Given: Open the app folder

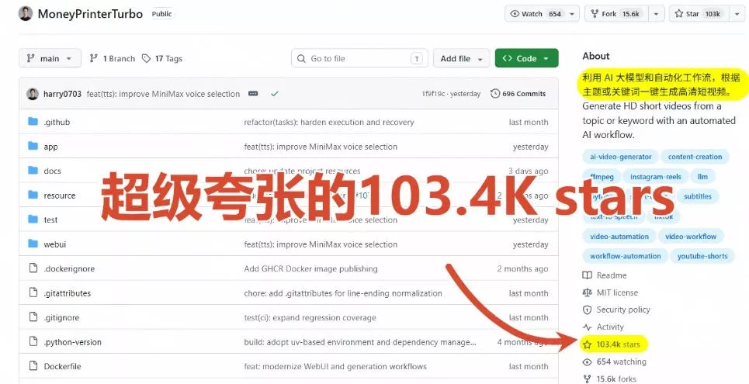Looking at the screenshot, I should (x=50, y=147).
